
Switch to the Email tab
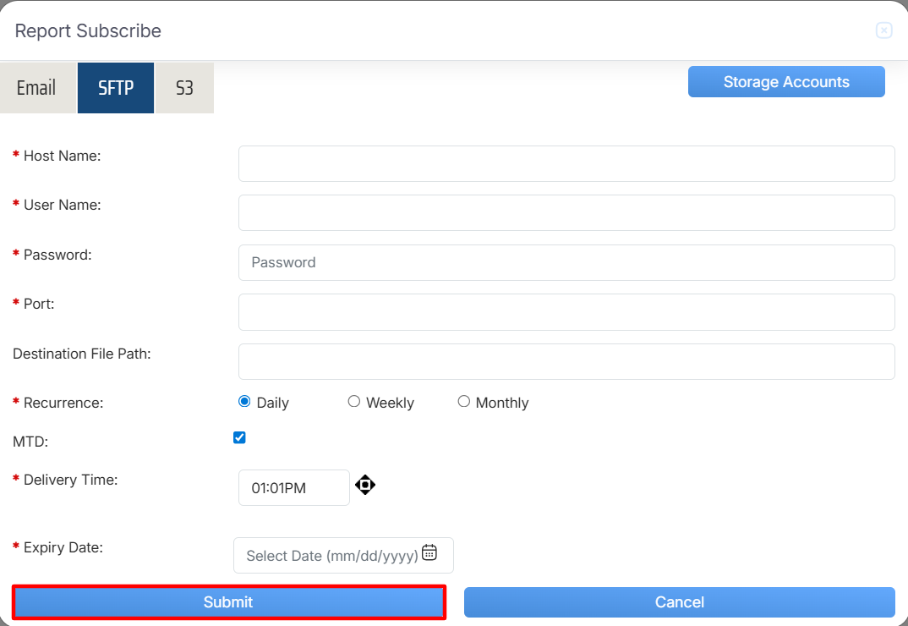click(x=36, y=88)
